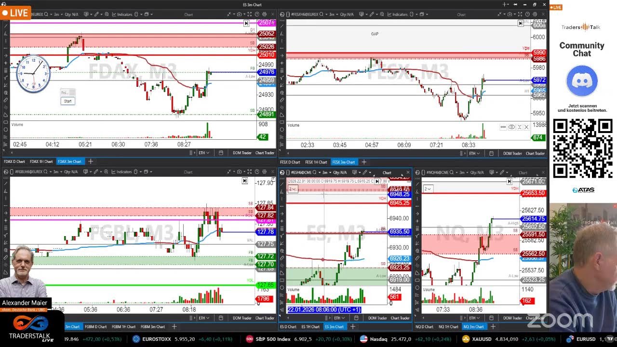Open Indicators in FGBL chart toolbar
This screenshot has width=617, height=347.
tap(121, 172)
